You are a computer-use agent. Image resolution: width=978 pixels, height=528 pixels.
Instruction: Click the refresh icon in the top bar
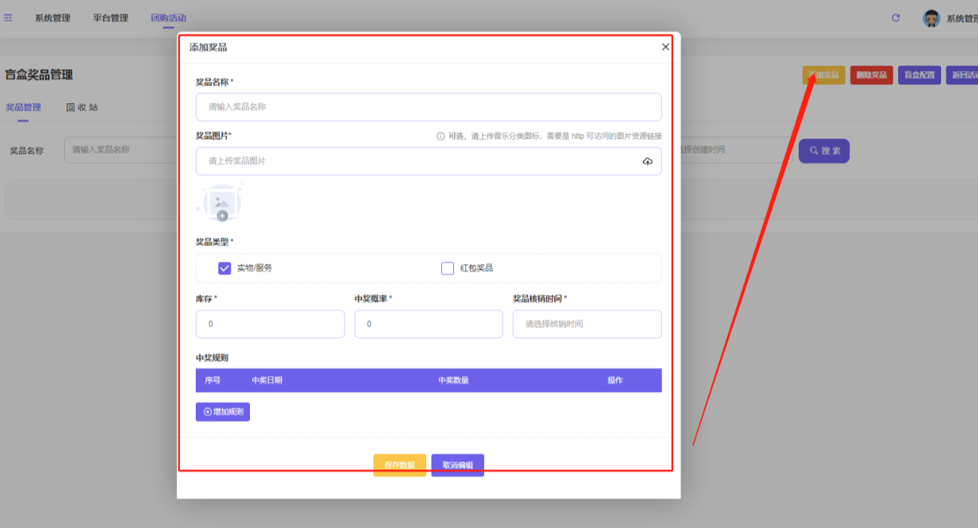click(895, 18)
